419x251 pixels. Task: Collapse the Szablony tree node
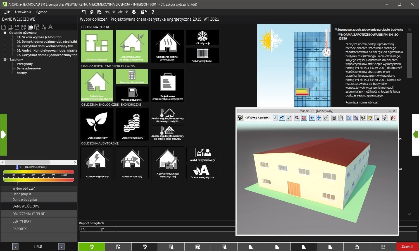tap(5, 59)
